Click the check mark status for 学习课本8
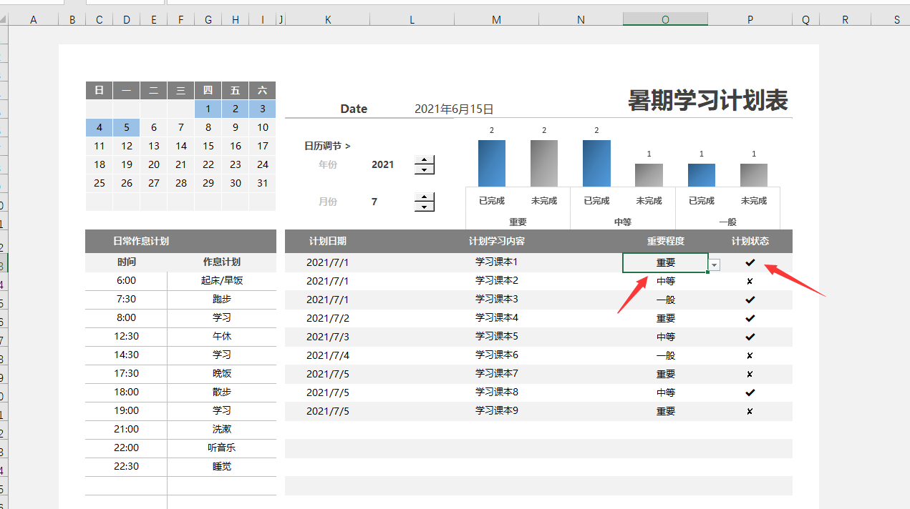 click(750, 392)
